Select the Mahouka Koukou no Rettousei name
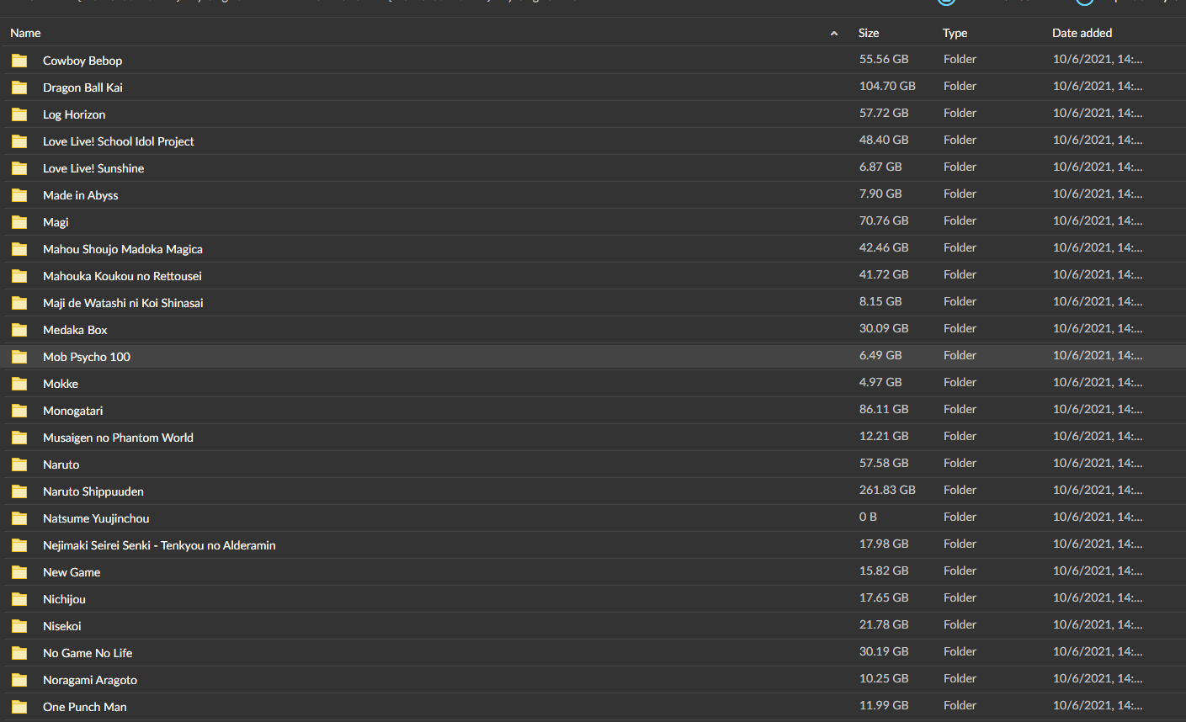This screenshot has width=1186, height=722. [x=122, y=276]
